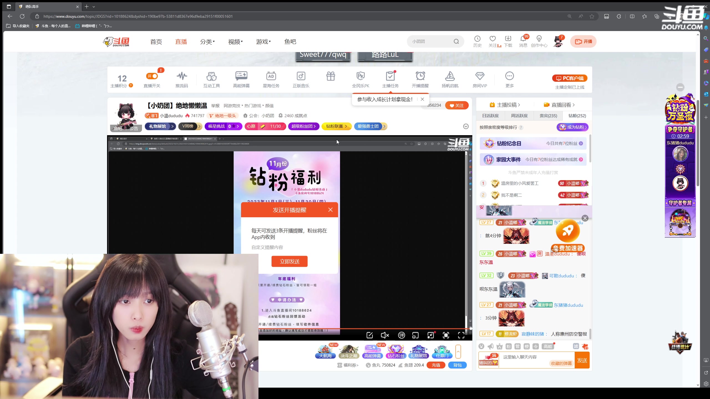Toggle danmaku 弹 icon in player

401,335
